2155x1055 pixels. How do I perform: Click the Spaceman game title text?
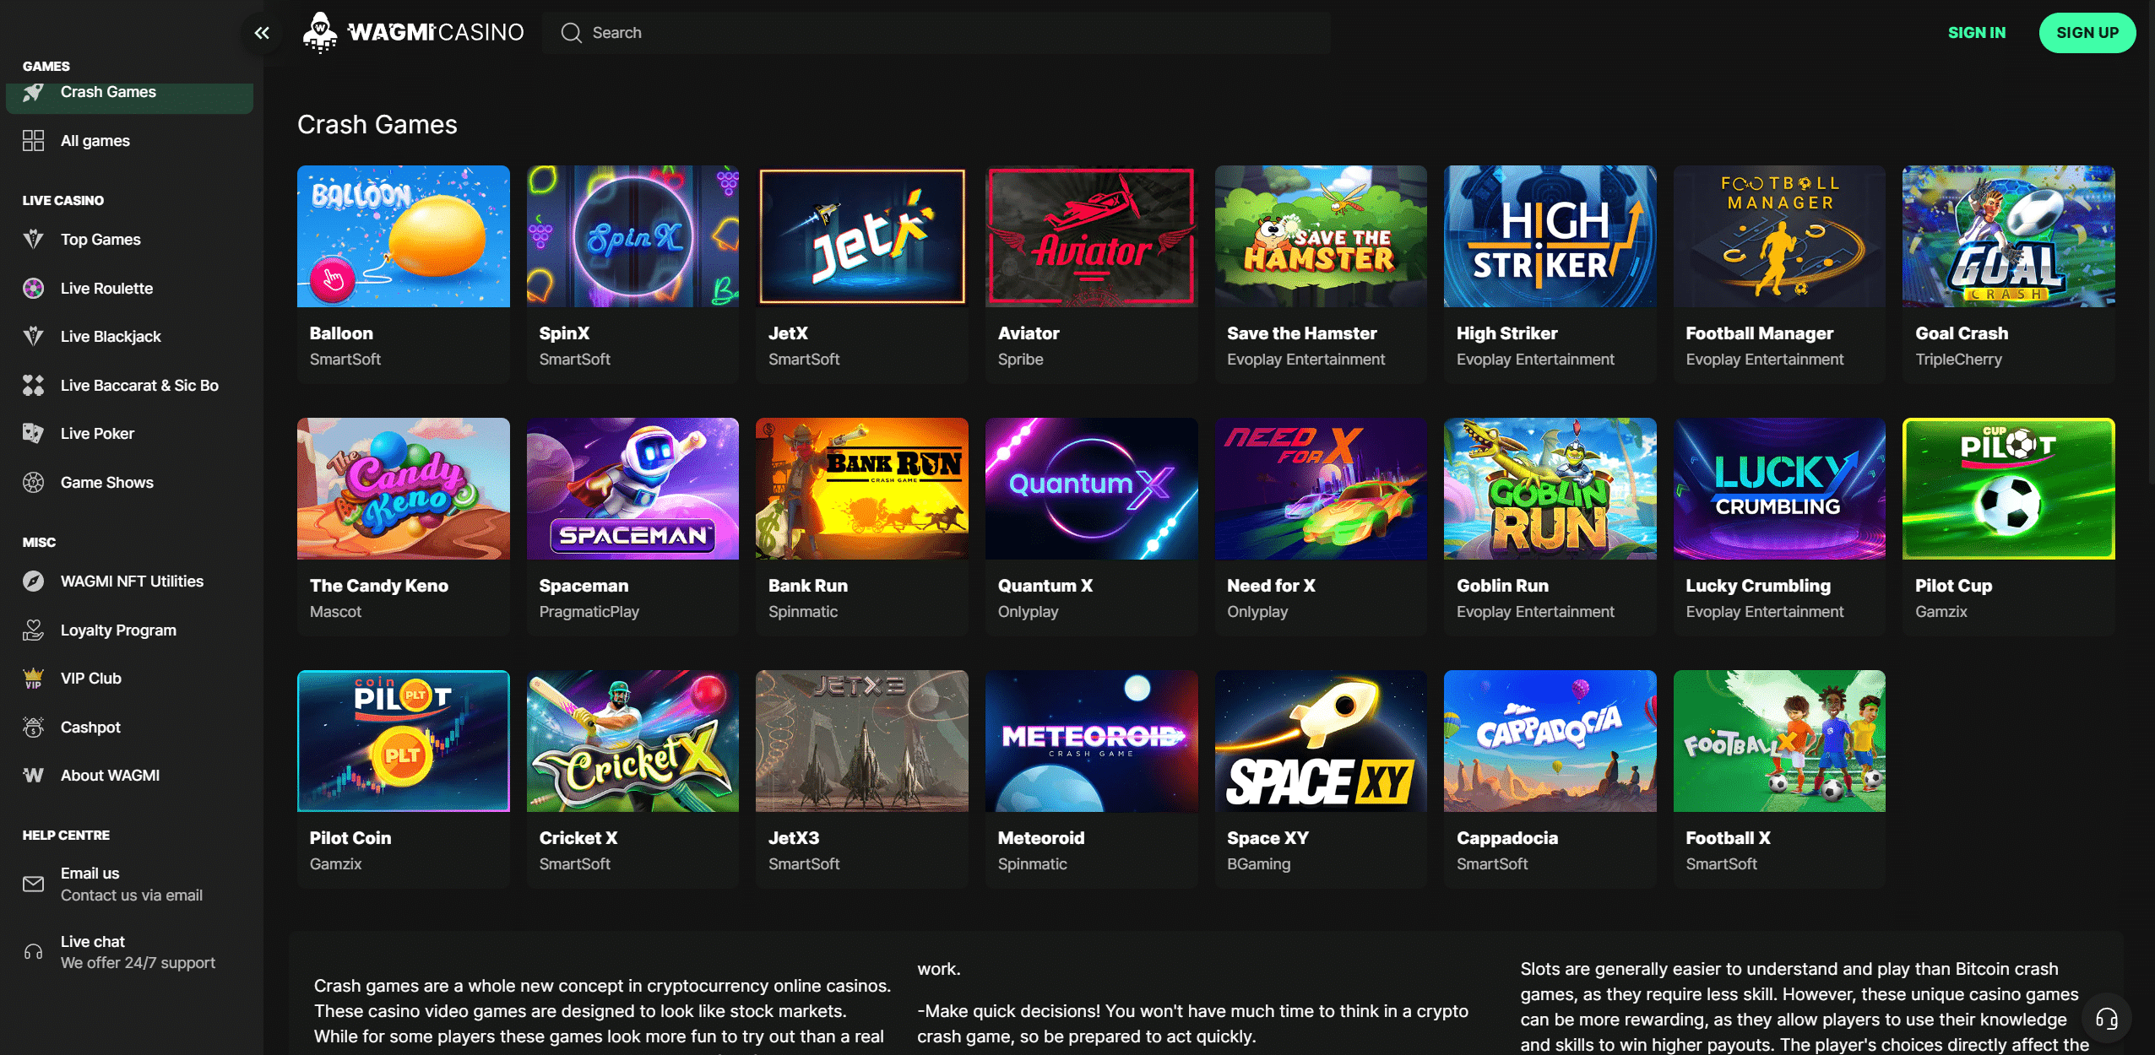[x=584, y=586]
